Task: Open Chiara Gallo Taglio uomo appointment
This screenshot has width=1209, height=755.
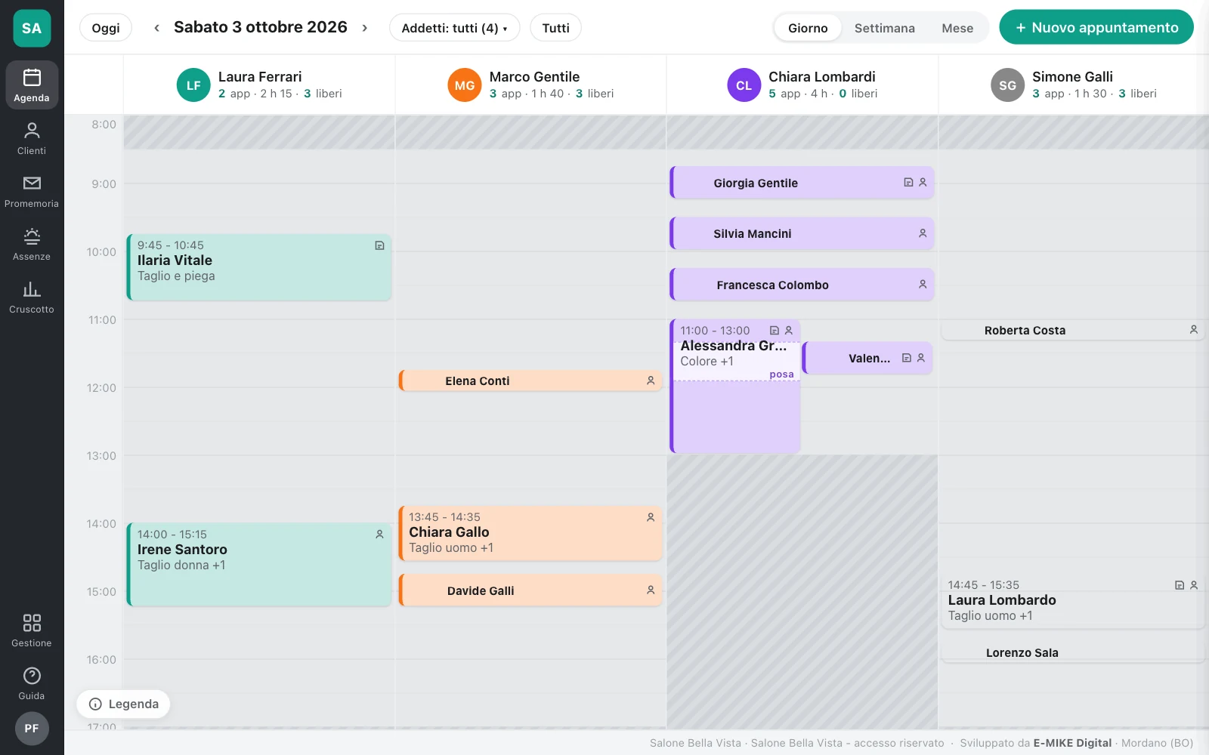Action: tap(530, 533)
